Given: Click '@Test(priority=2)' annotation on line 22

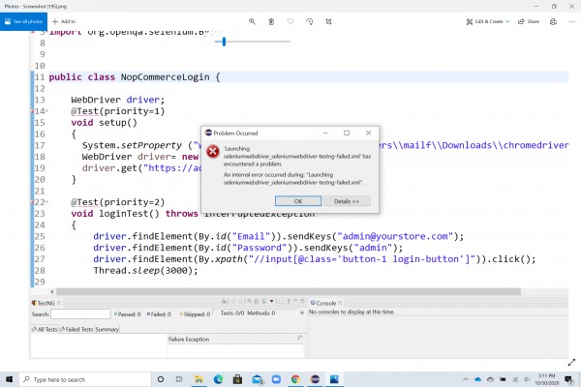Looking at the screenshot, I should 117,202.
